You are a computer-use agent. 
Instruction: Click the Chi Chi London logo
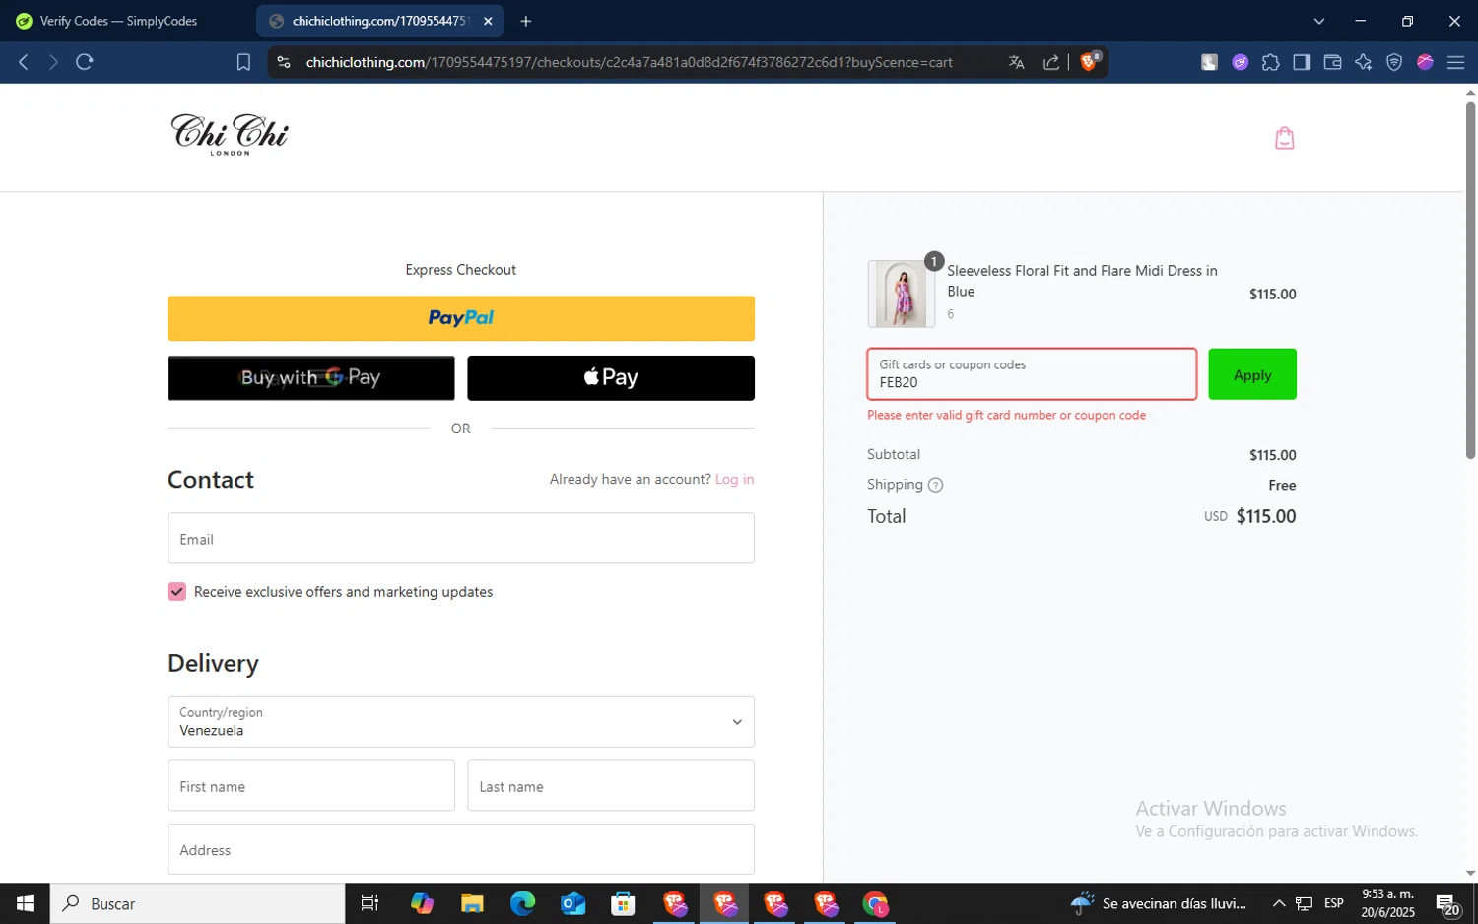pos(230,134)
